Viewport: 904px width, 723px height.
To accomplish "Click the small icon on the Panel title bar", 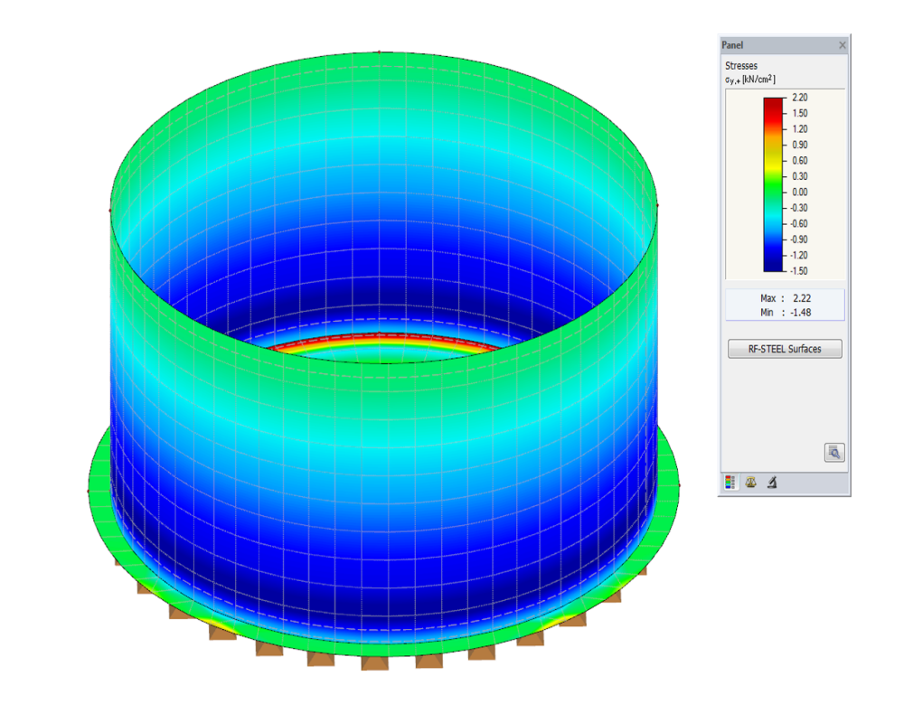I will (x=842, y=44).
